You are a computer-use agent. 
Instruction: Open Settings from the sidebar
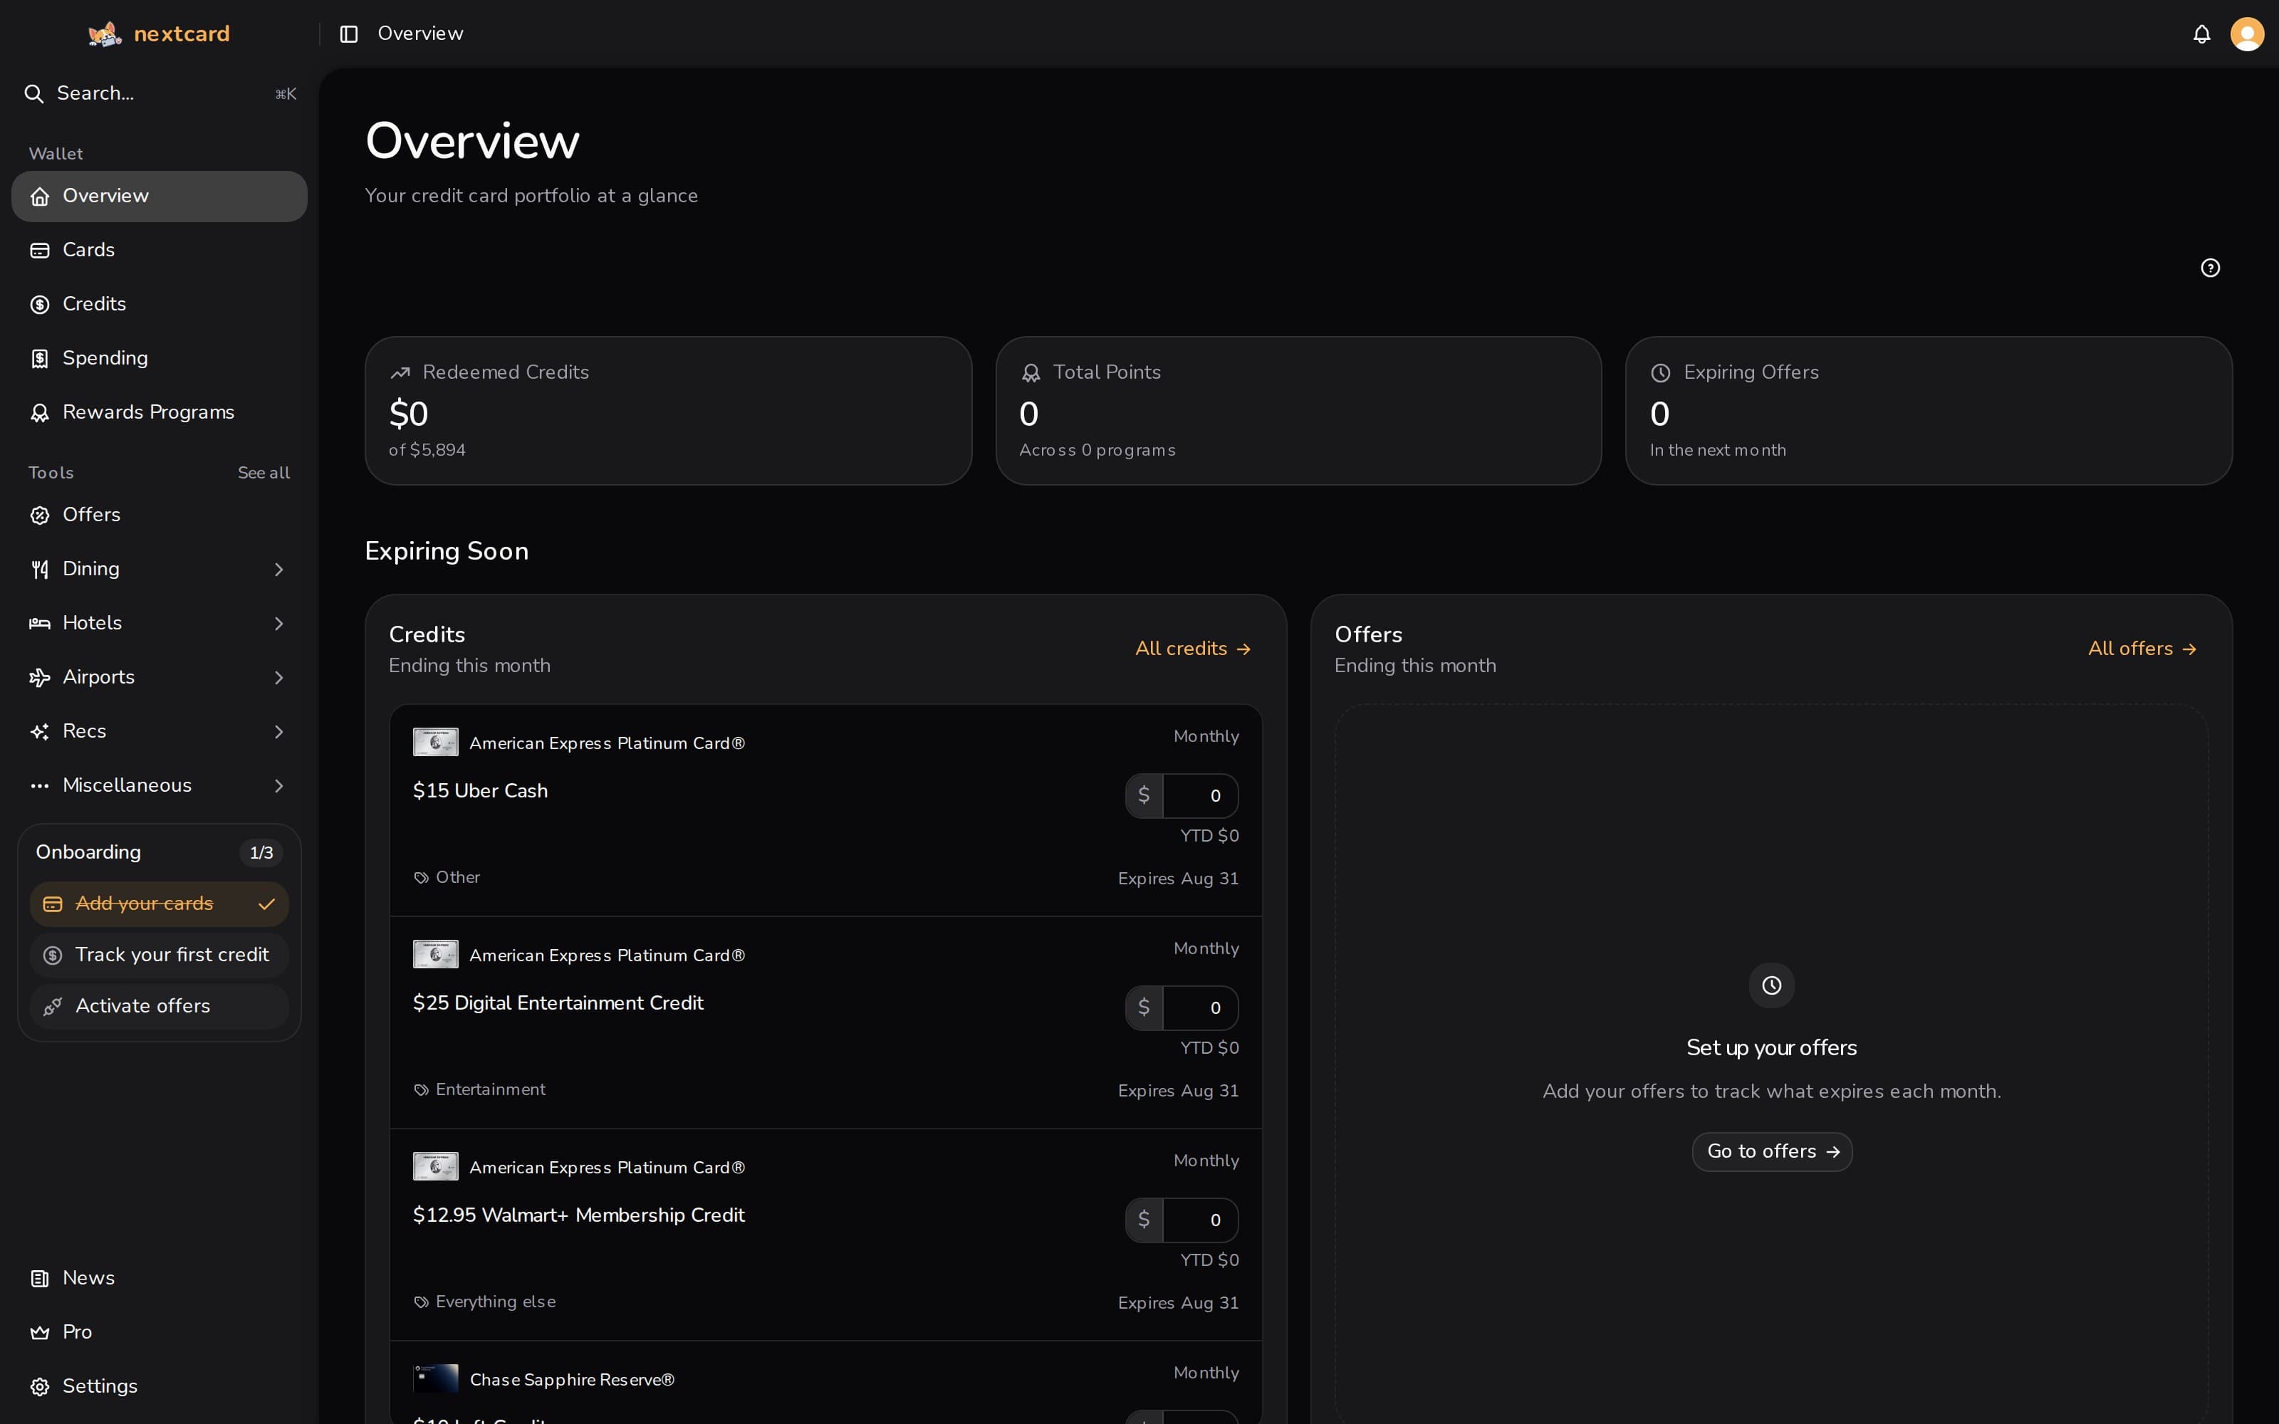pyautogui.click(x=159, y=1386)
